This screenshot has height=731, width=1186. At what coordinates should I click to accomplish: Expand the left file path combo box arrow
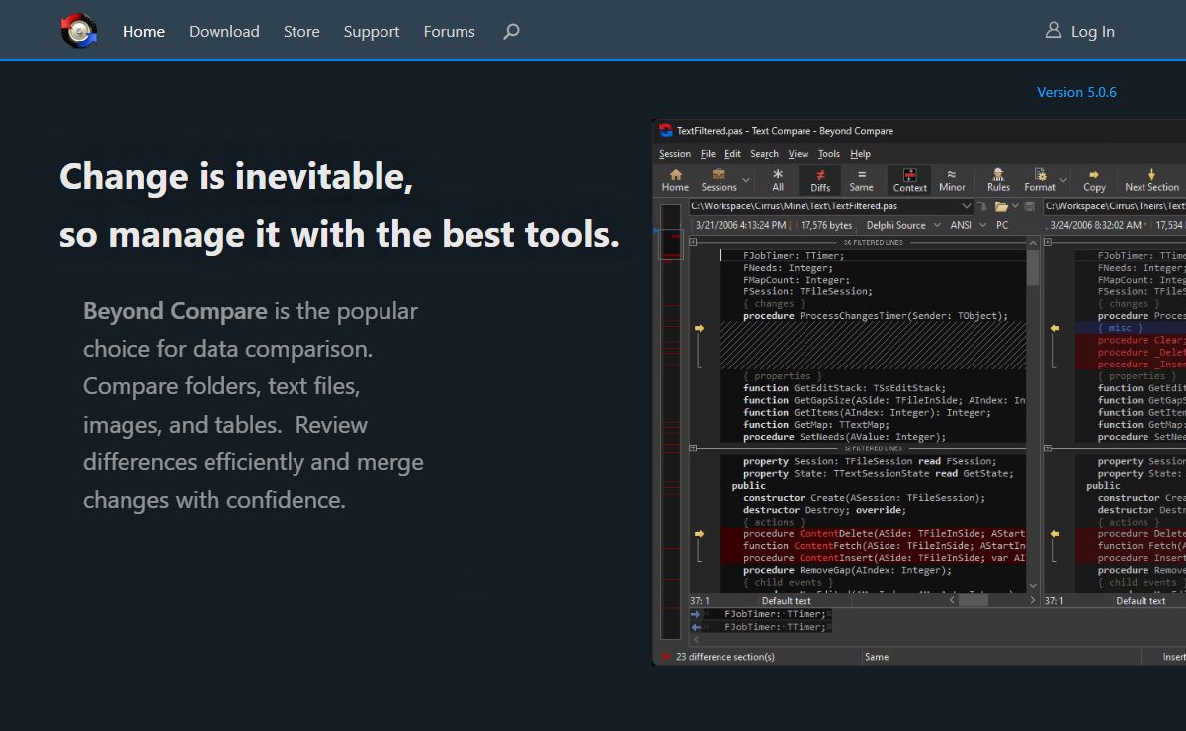(x=967, y=206)
